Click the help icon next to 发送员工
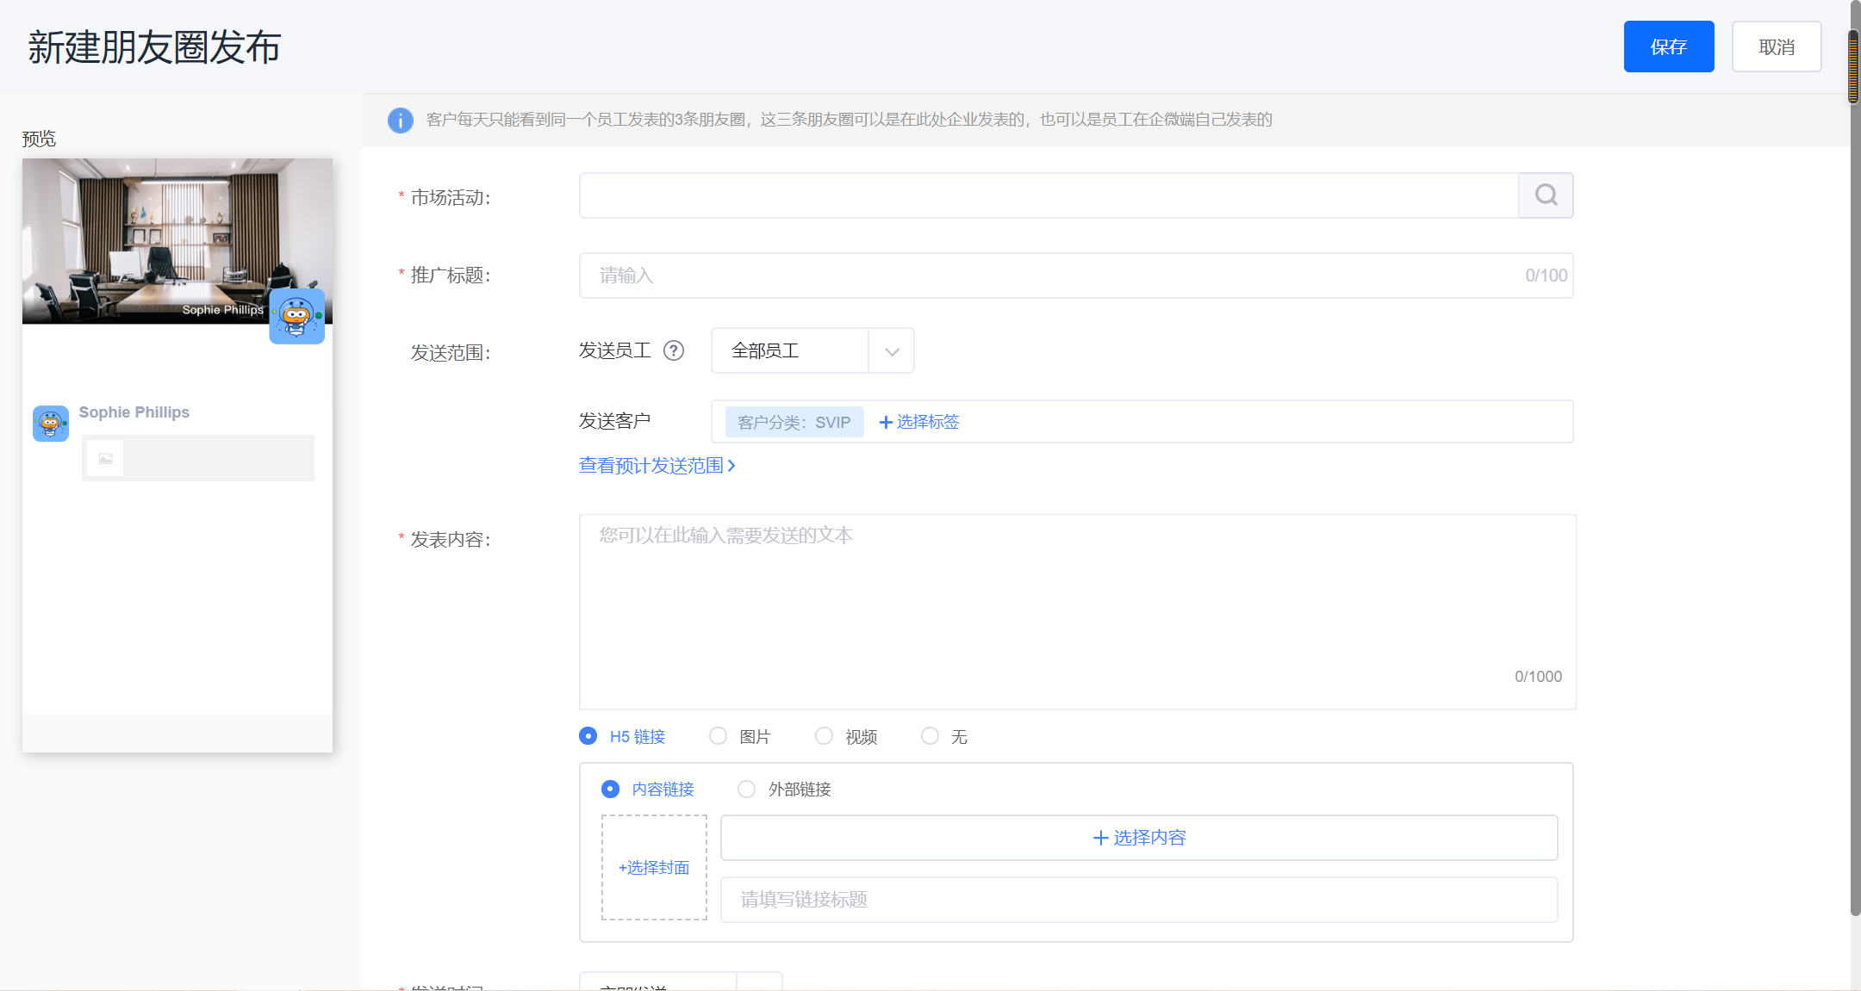Image resolution: width=1861 pixels, height=991 pixels. pos(674,350)
